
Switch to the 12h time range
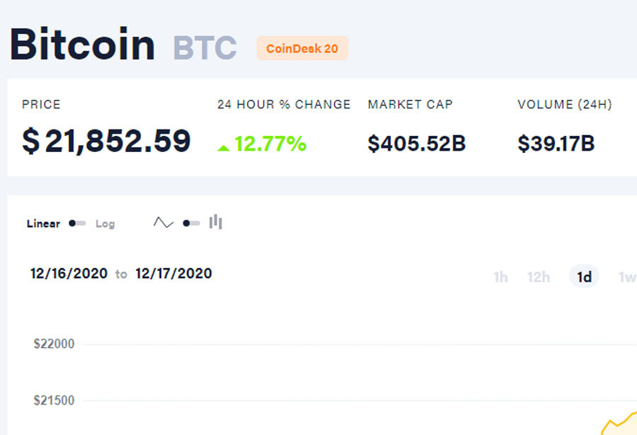[538, 277]
